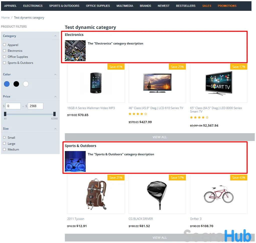Image resolution: width=256 pixels, height=243 pixels.
Task: Enable the Office Supplies filter checkbox
Action: 5,57
